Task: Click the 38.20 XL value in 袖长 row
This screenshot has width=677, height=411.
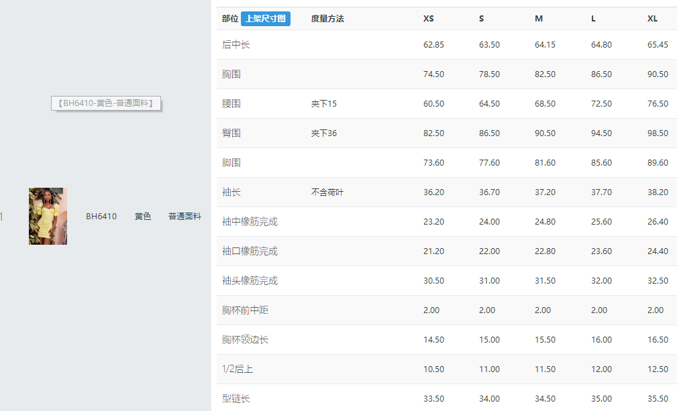Action: pos(658,192)
